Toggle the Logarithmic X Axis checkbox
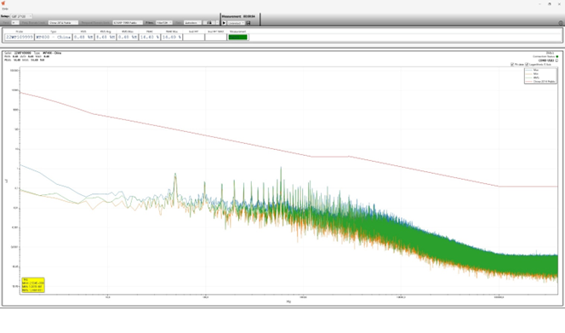Screen dimensions: 565x333 (x=527, y=65)
